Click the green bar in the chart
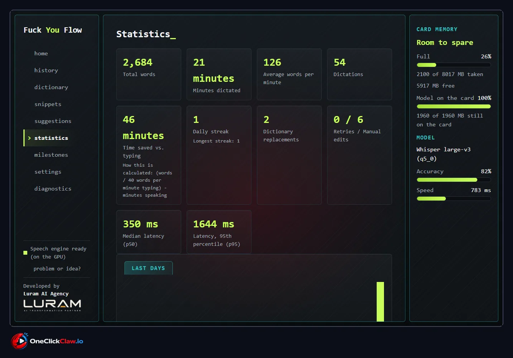 coord(380,302)
